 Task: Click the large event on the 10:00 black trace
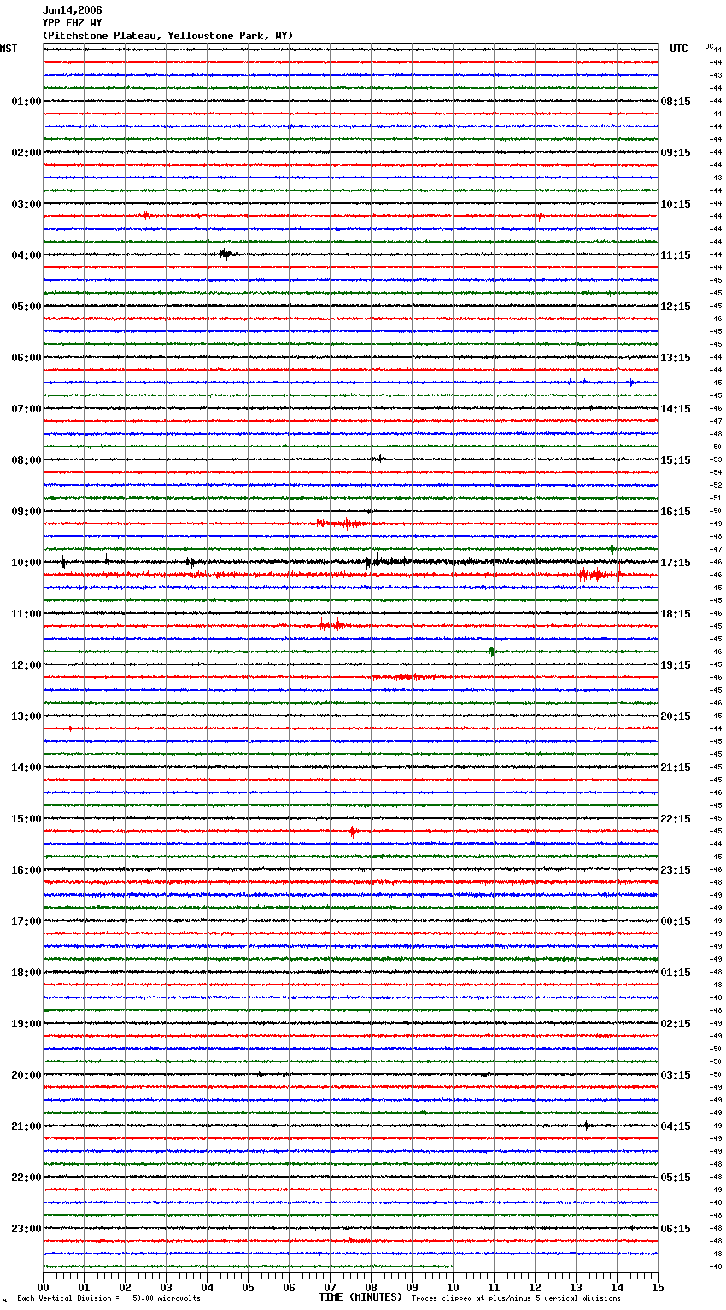[x=374, y=561]
